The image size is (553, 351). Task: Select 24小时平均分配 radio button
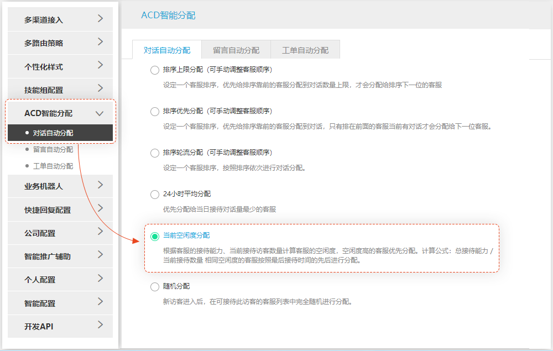[155, 195]
